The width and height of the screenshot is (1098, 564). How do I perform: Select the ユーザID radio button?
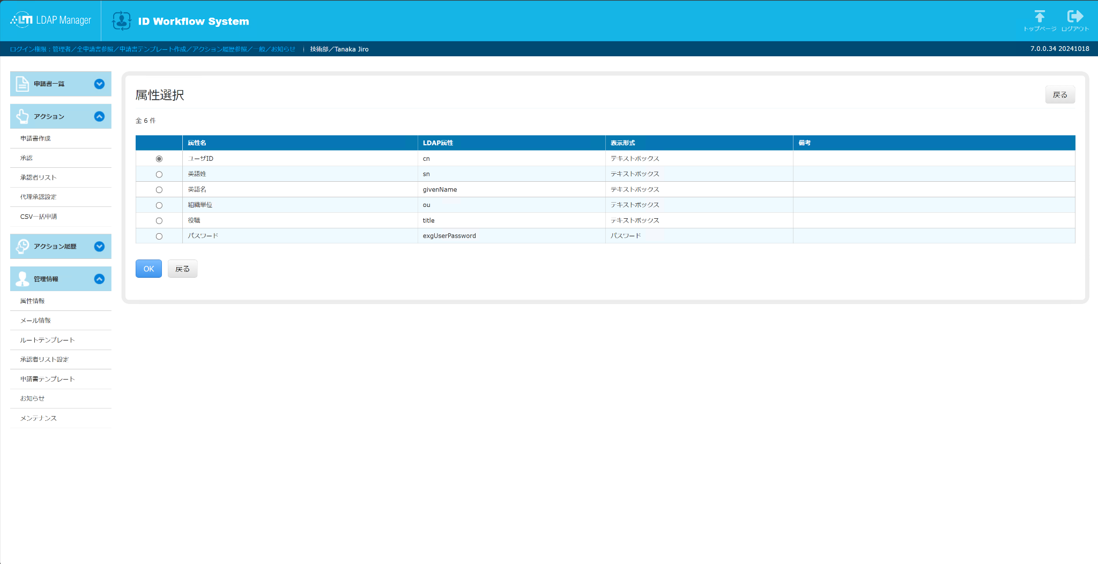159,159
